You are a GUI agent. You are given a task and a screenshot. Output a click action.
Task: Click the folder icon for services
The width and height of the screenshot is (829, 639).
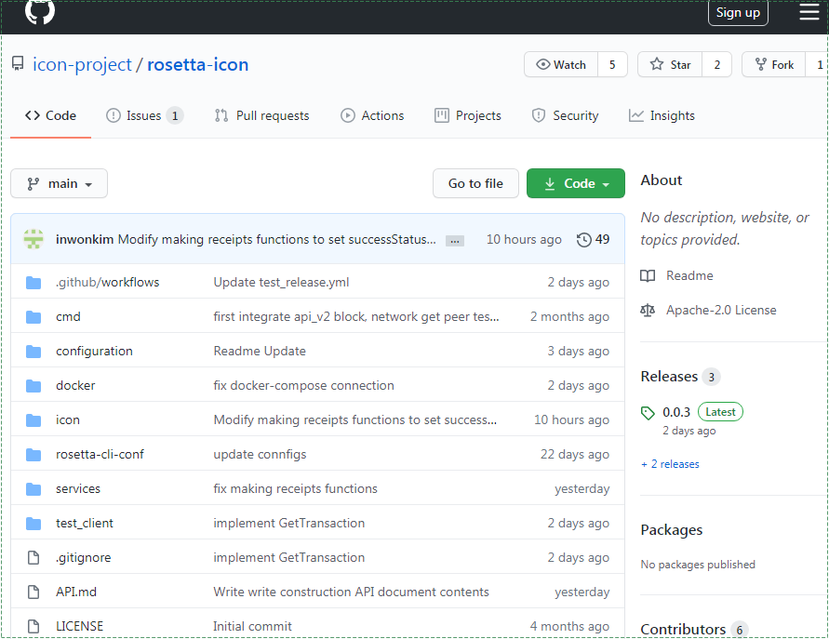(x=33, y=489)
